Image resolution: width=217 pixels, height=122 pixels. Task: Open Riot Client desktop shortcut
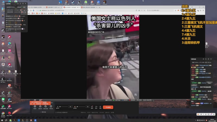pos(9,107)
